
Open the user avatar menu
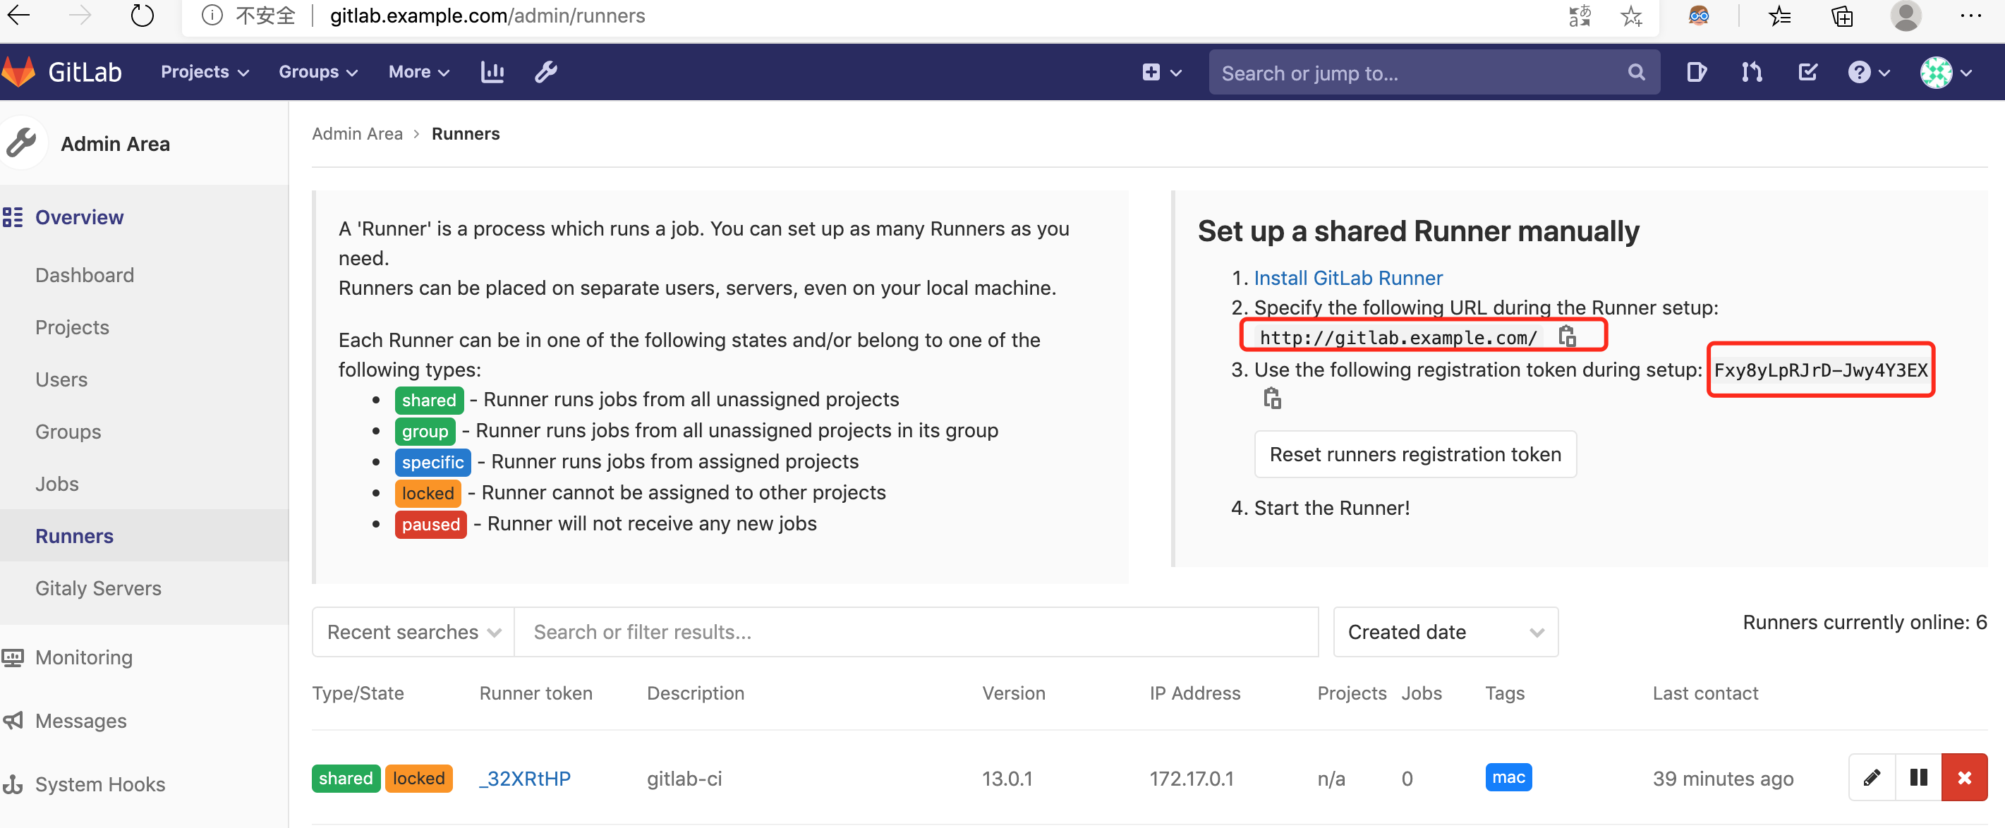pos(1946,73)
